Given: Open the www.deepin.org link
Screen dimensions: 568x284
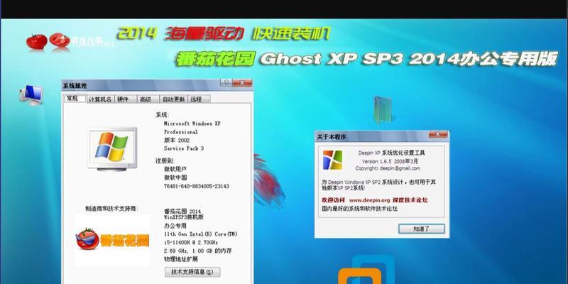Looking at the screenshot, I should coord(369,200).
